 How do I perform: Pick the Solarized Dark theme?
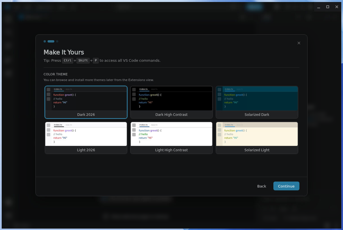click(257, 102)
